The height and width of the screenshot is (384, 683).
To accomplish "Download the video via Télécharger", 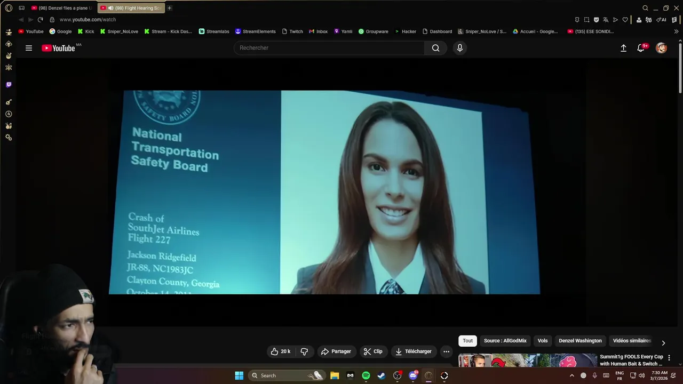I will (x=414, y=351).
